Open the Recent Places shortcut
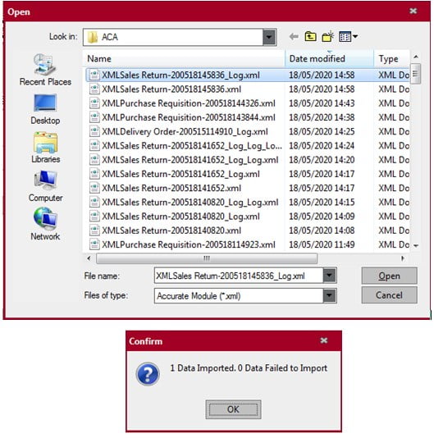The image size is (434, 438). pos(45,70)
